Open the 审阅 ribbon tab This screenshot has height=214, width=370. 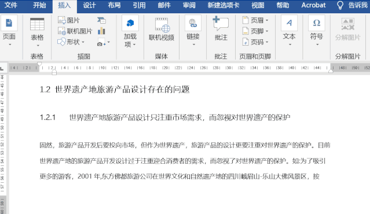pyautogui.click(x=189, y=5)
